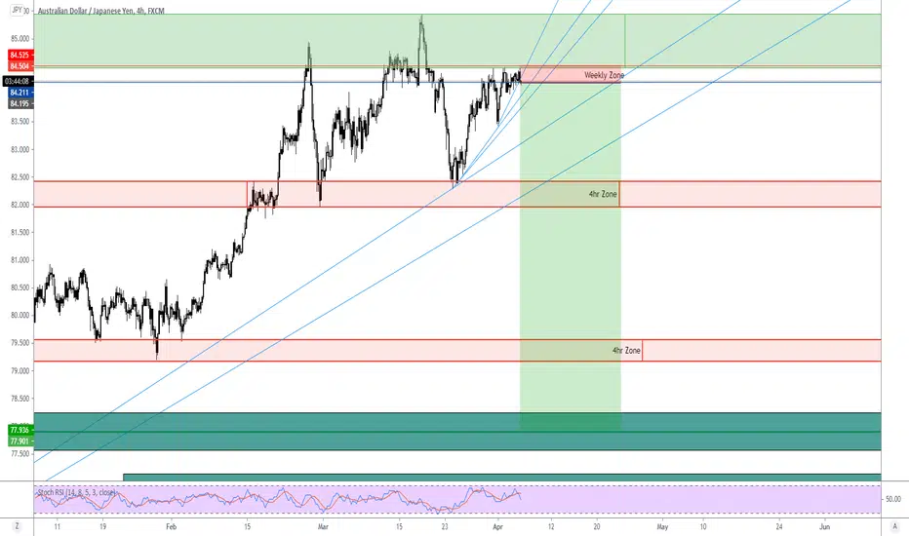Image resolution: width=909 pixels, height=536 pixels.
Task: Select the upper 4hr Zone label near 82.000
Action: (x=603, y=194)
